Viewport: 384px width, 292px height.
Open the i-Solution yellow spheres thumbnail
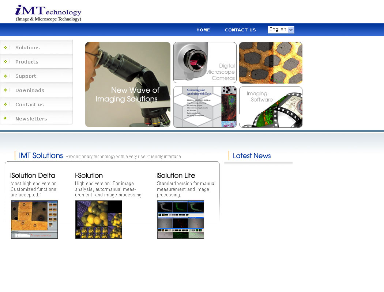coord(99,219)
